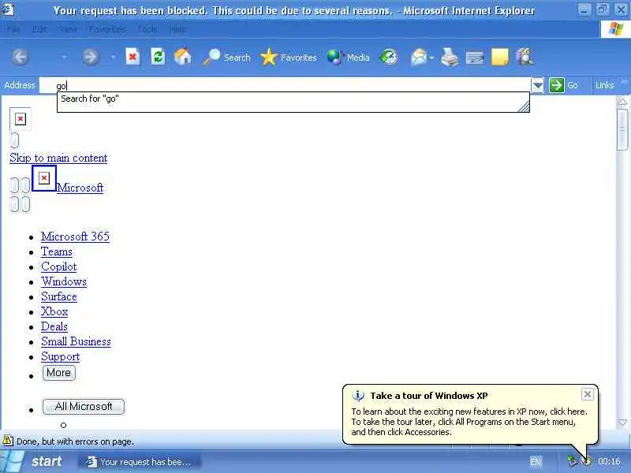Screen dimensions: 631x473
Task: Open the Forward button history dropdown arrow
Action: point(113,58)
